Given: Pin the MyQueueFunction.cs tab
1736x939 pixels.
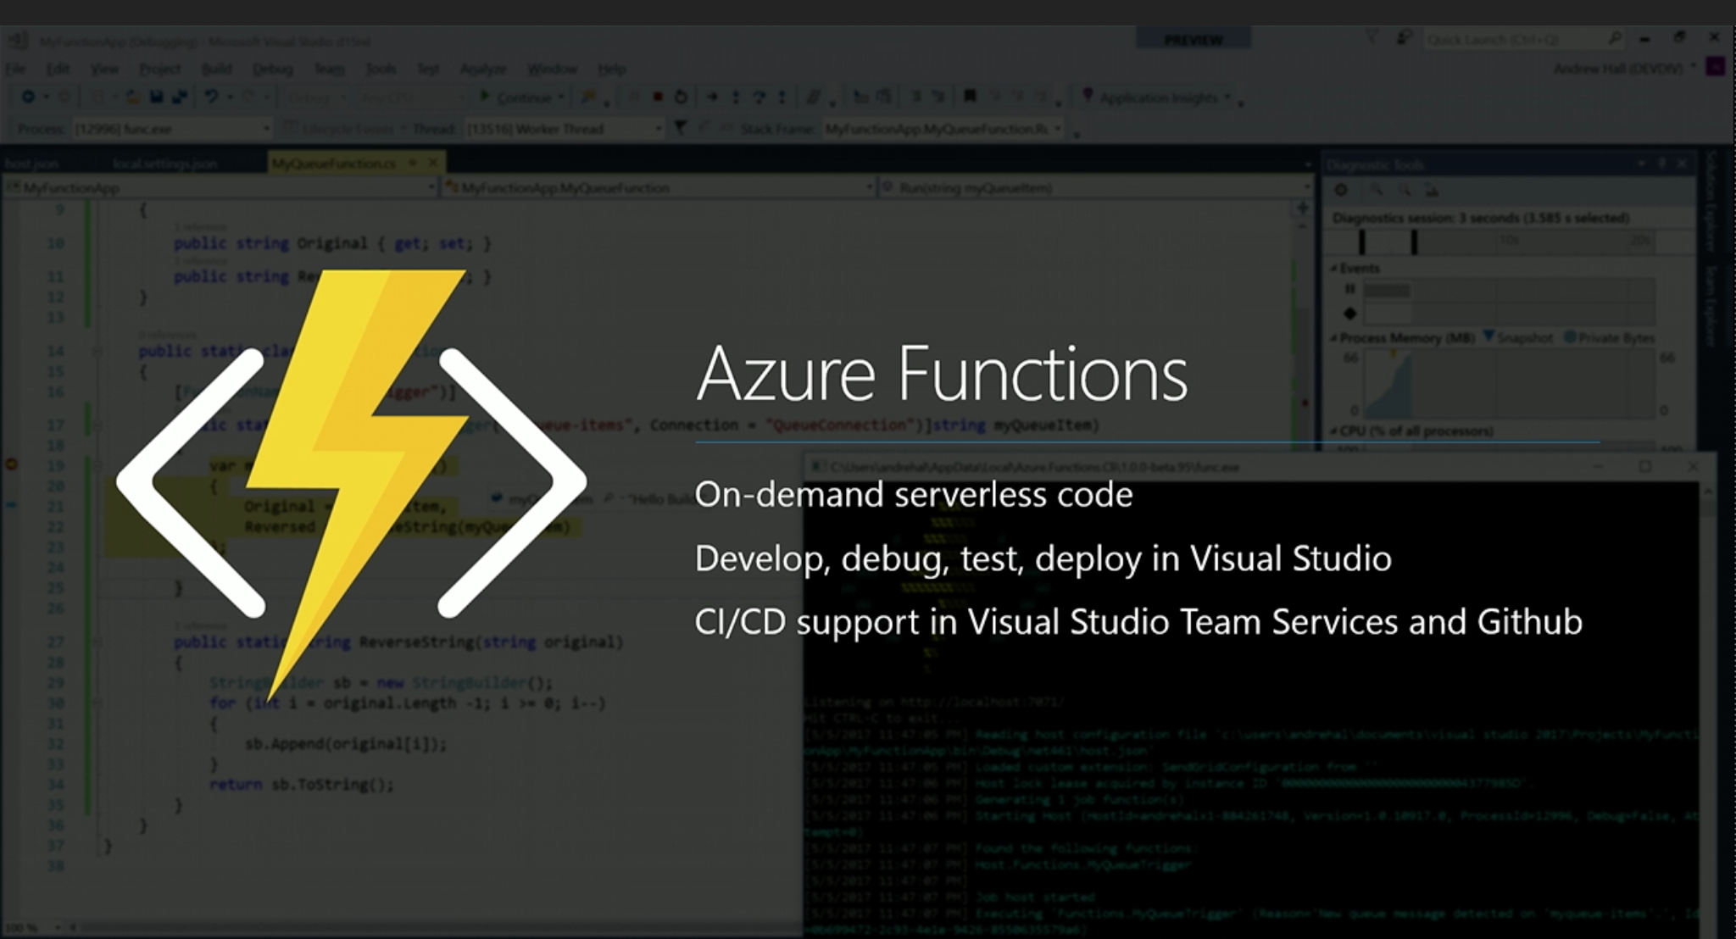Looking at the screenshot, I should tap(413, 162).
